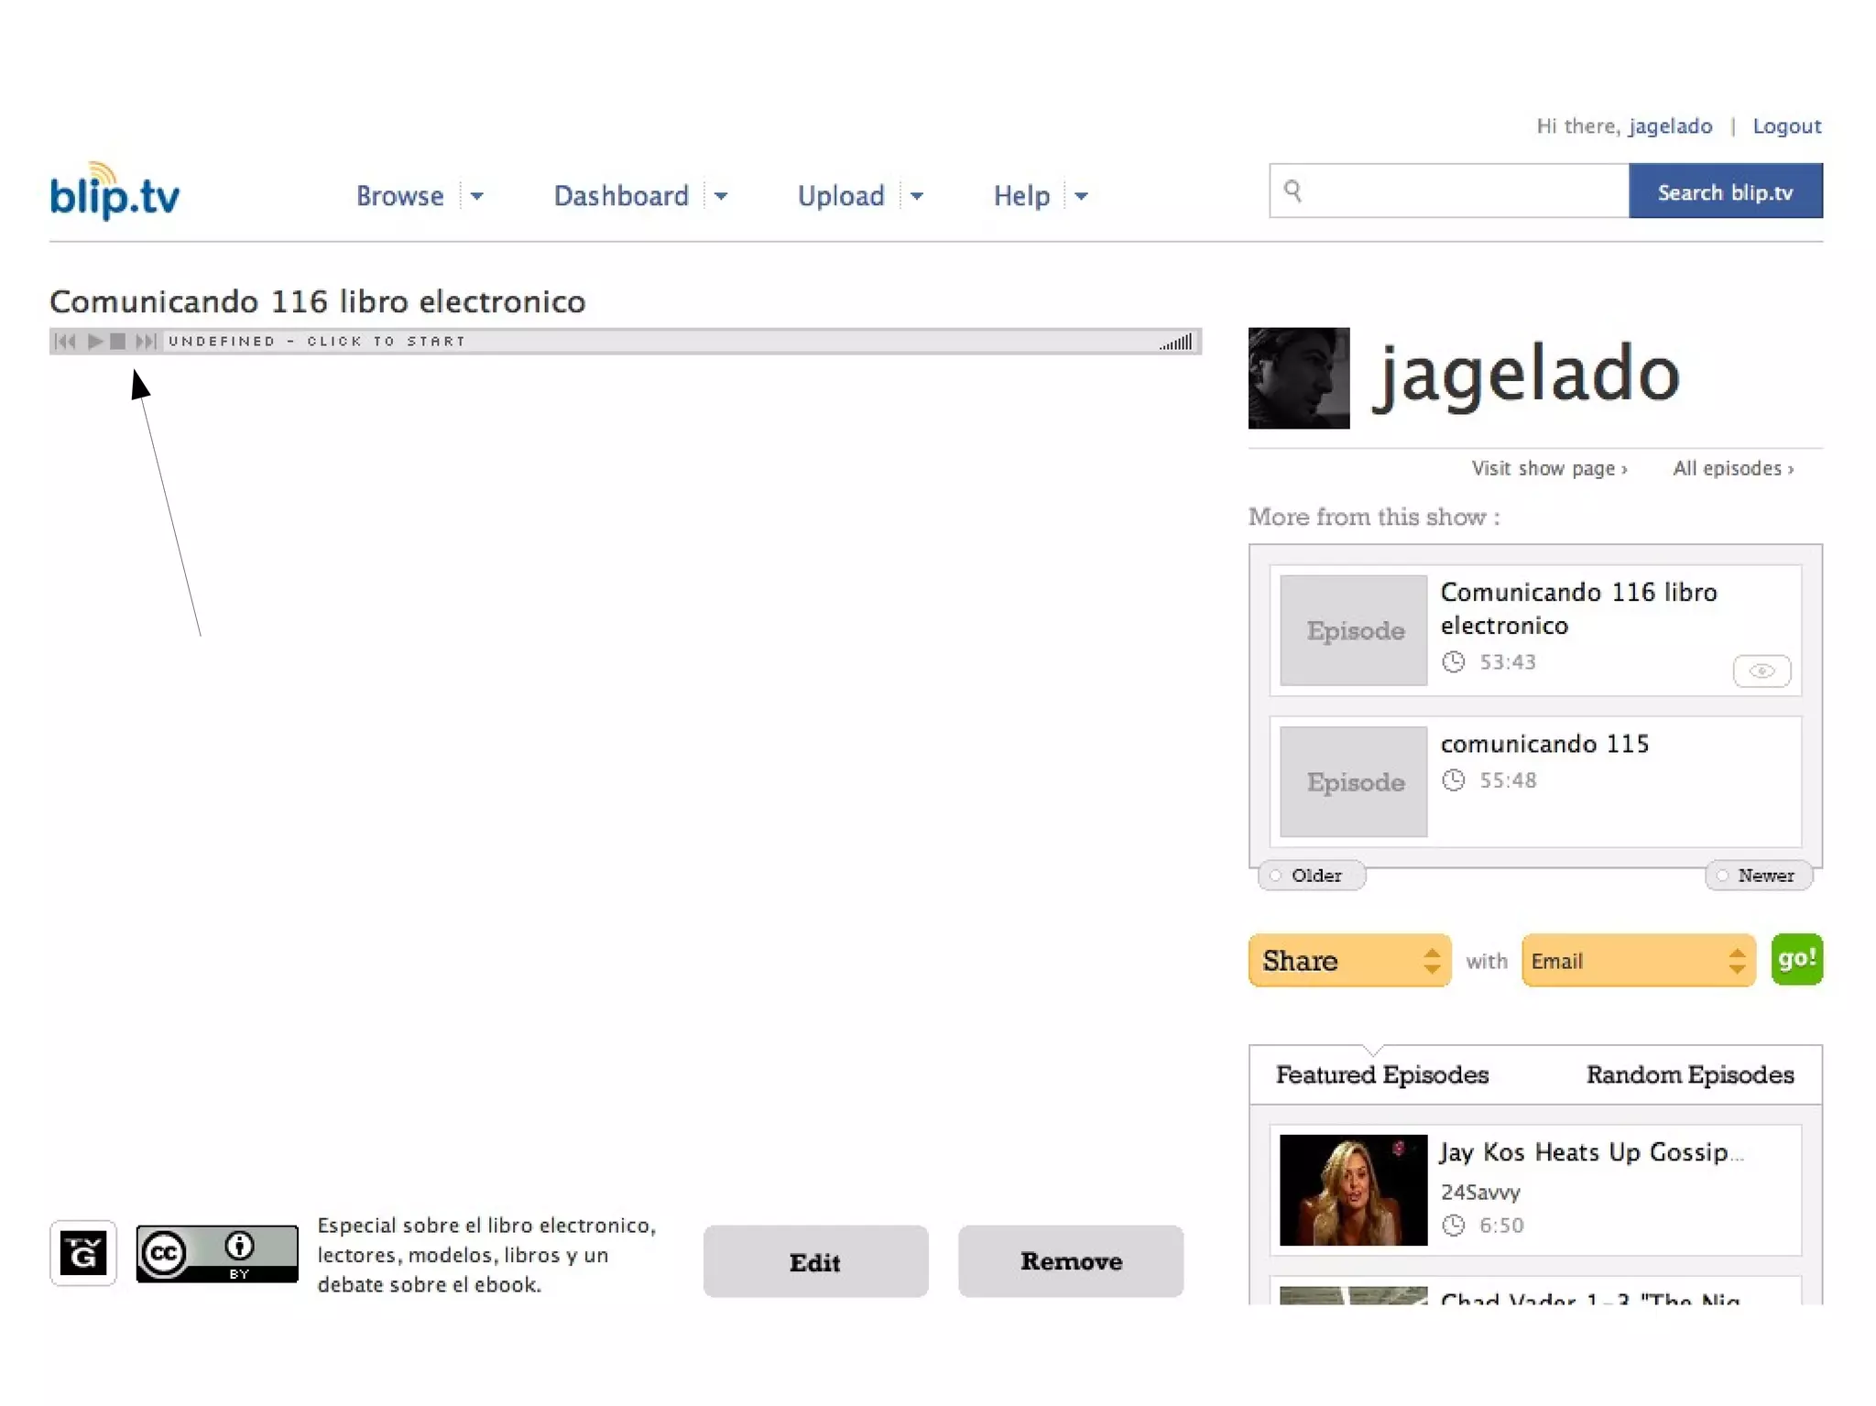Click the skip-to-previous player icon
Screen dimensions: 1876x1406
[66, 342]
